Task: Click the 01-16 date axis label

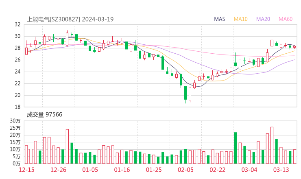Action: point(122,170)
